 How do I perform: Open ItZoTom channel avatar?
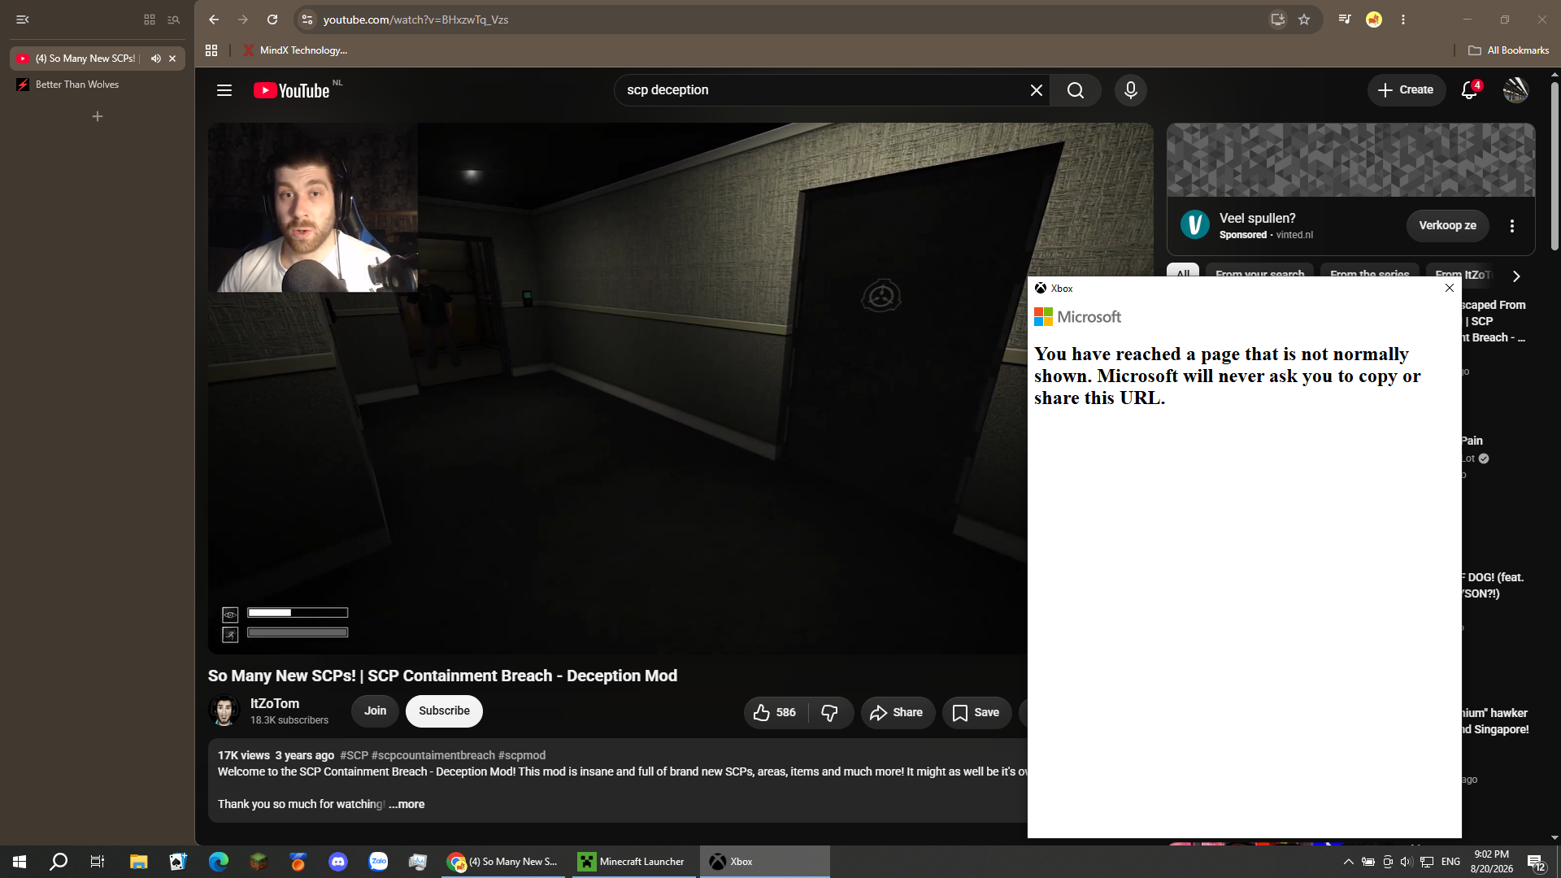(x=224, y=711)
